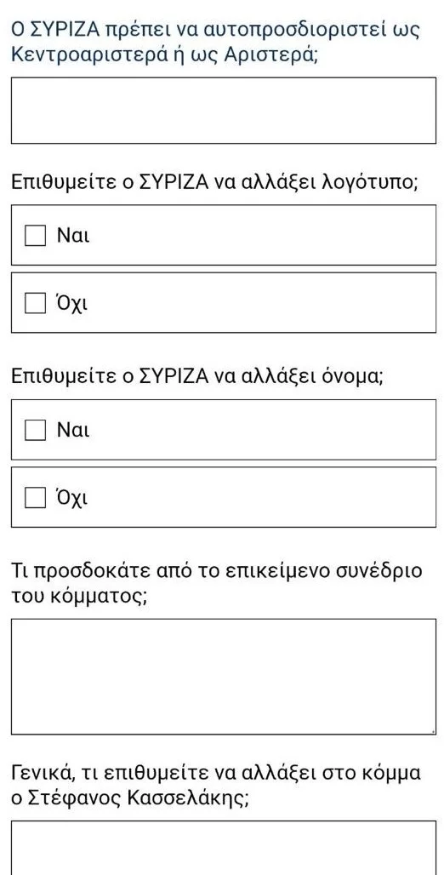Image resolution: width=444 pixels, height=875 pixels.
Task: Click the answer box about the επικείμενο συνέδριο
Action: (223, 677)
